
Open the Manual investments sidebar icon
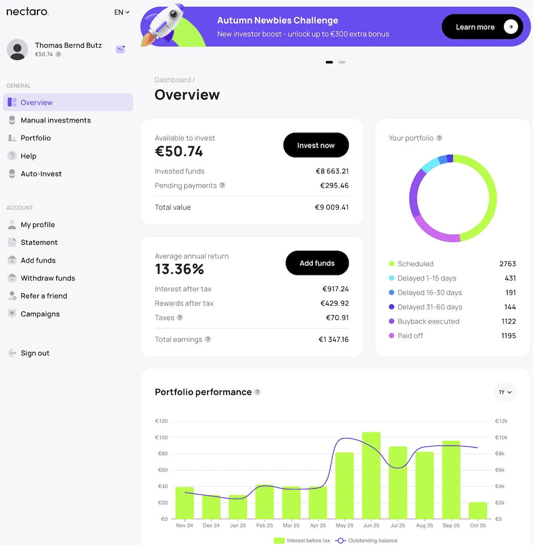coord(11,120)
